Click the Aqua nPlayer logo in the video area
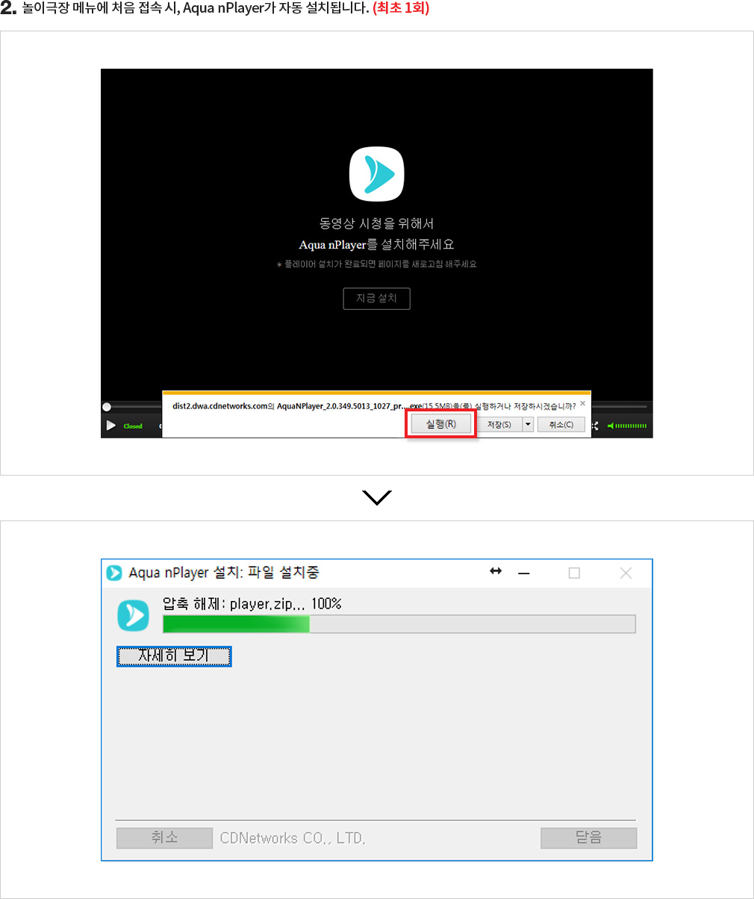 (x=377, y=175)
